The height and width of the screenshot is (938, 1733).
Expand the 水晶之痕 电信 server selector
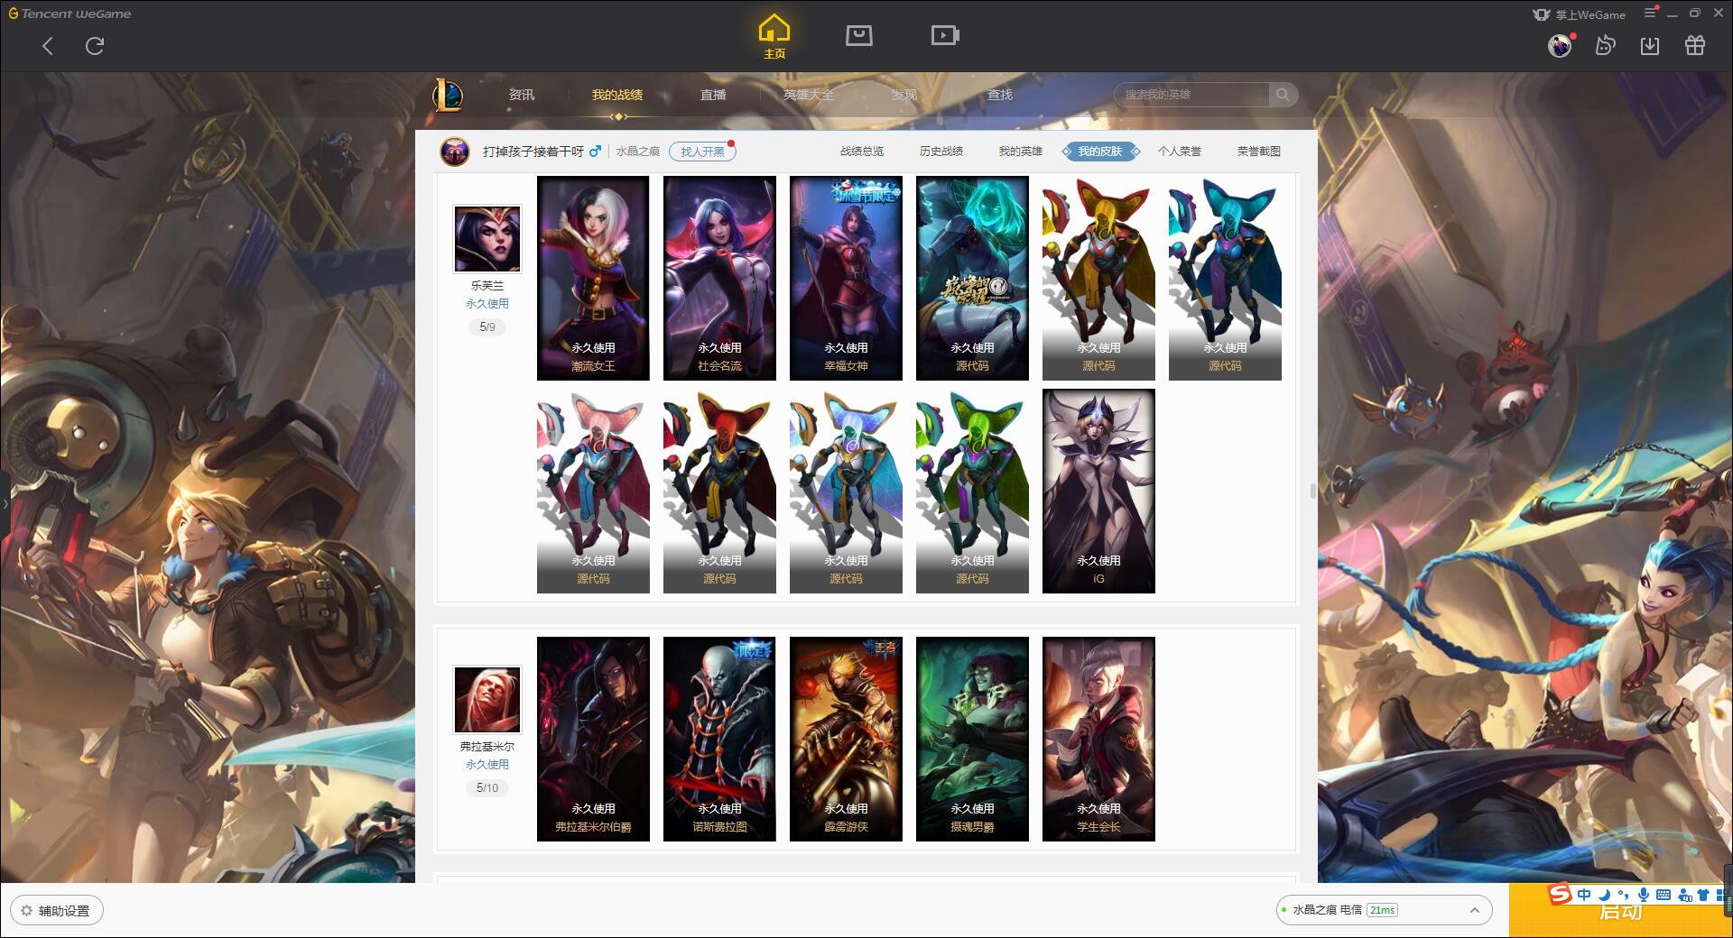(1384, 910)
